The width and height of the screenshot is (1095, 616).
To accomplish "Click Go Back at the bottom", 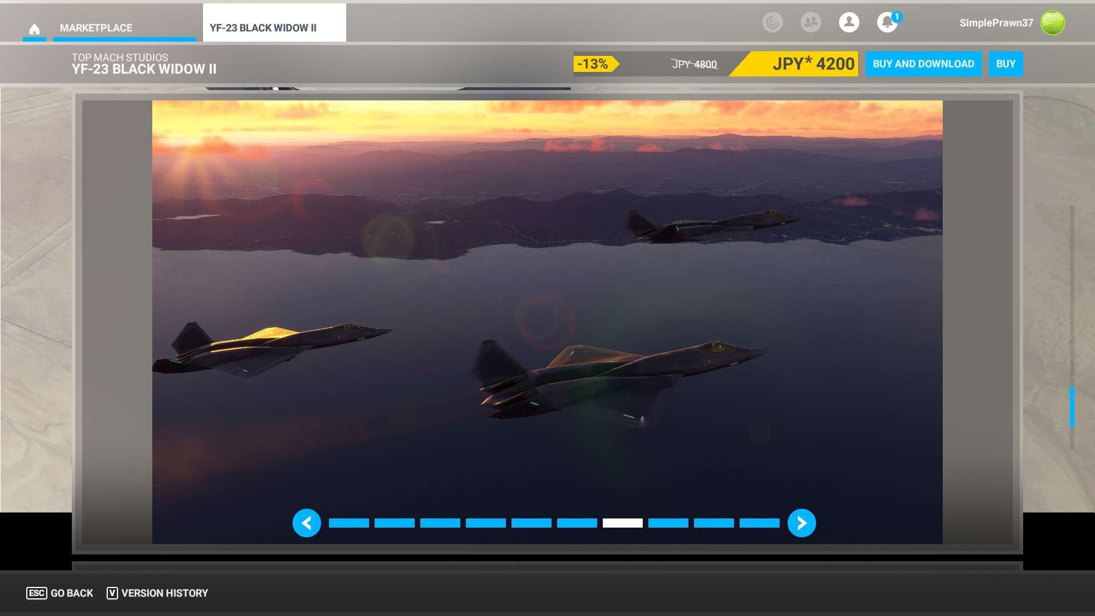I will pyautogui.click(x=60, y=593).
